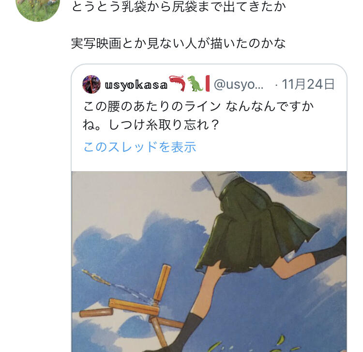
Task: Open the quoted tweet's illustration image
Action: [x=209, y=261]
